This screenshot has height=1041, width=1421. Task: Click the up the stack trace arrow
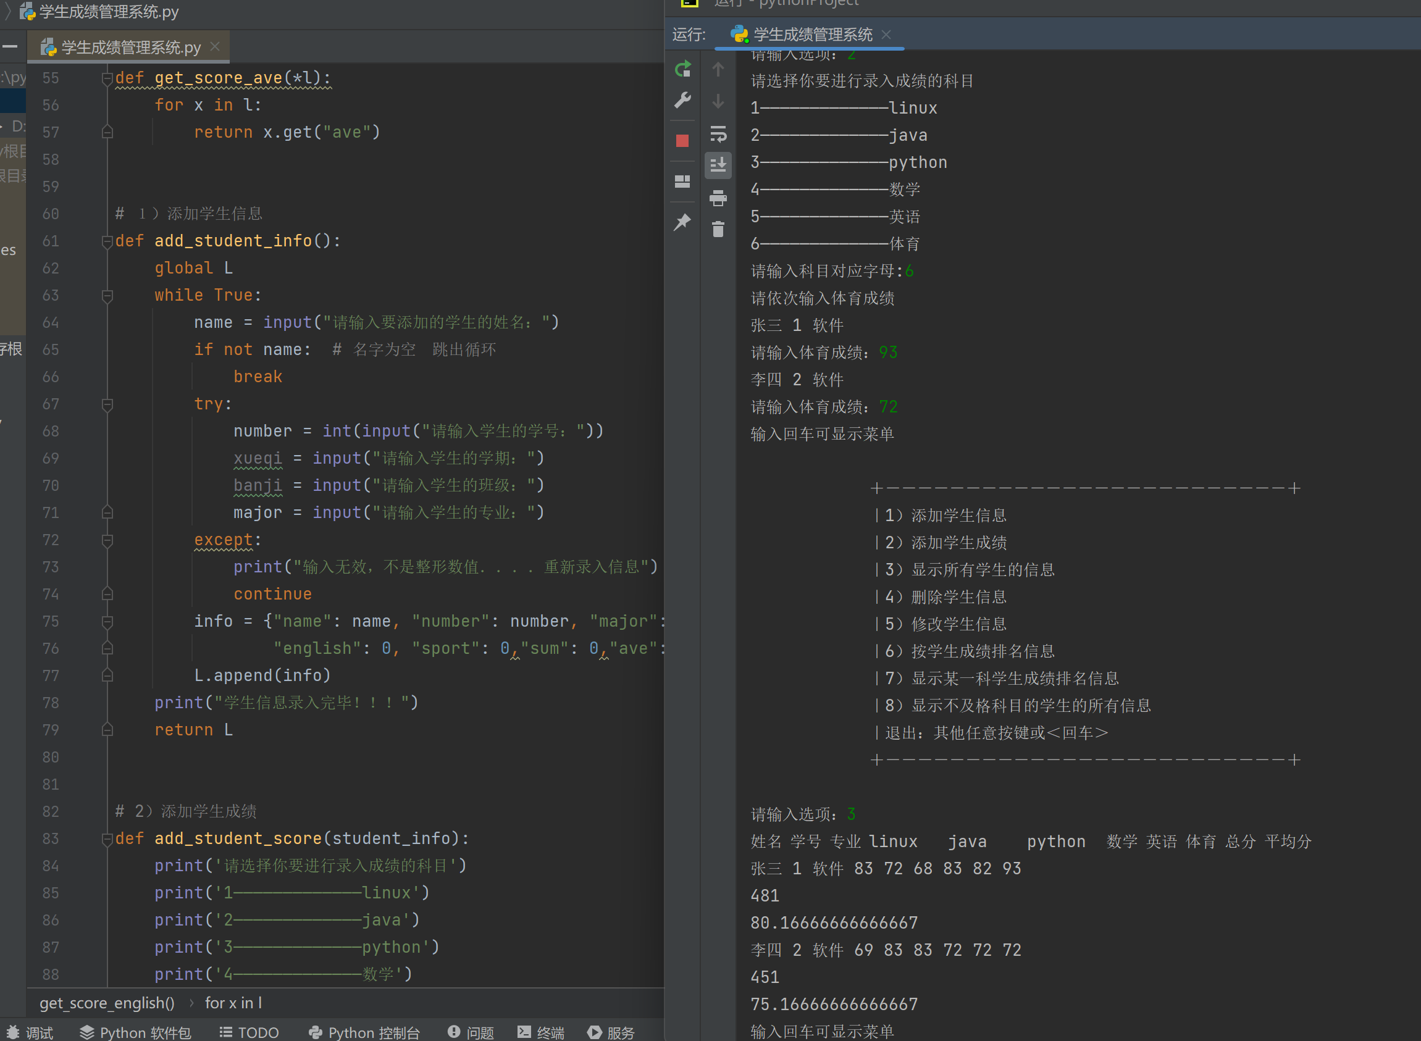point(718,69)
